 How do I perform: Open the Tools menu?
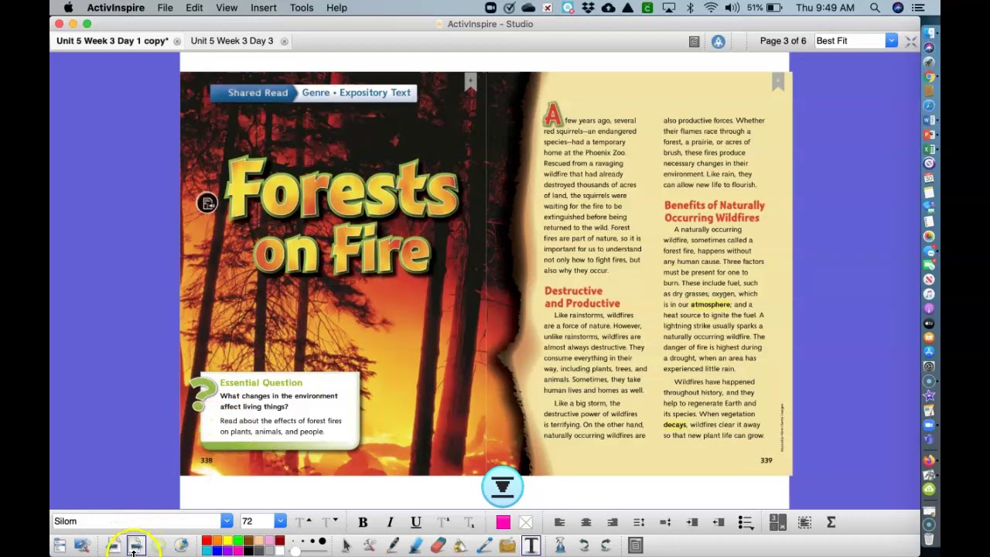(x=302, y=8)
